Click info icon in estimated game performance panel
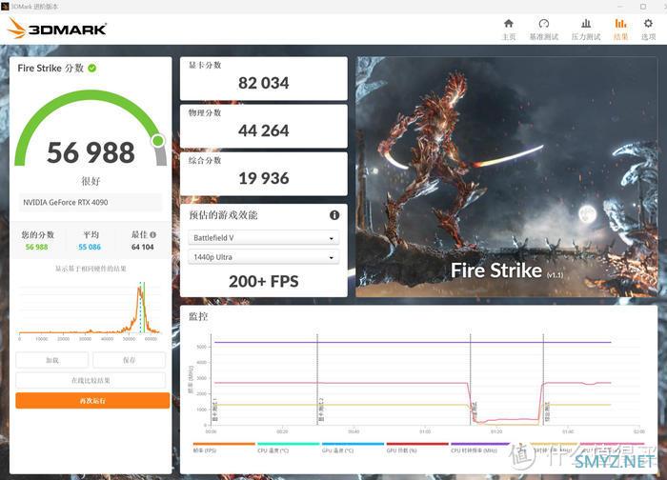The image size is (667, 480). 334,215
